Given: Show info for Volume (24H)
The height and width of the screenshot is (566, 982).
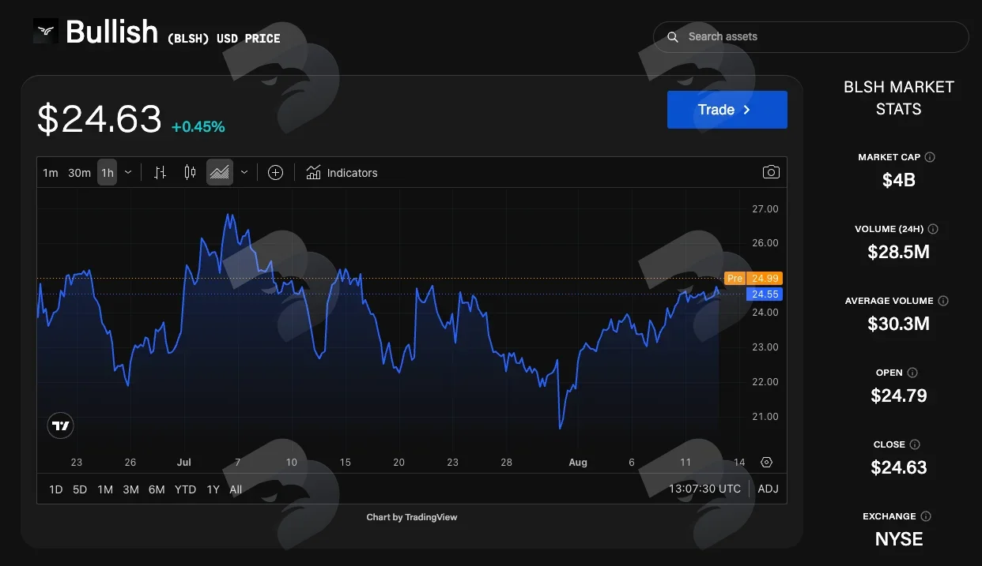Looking at the screenshot, I should pos(933,229).
